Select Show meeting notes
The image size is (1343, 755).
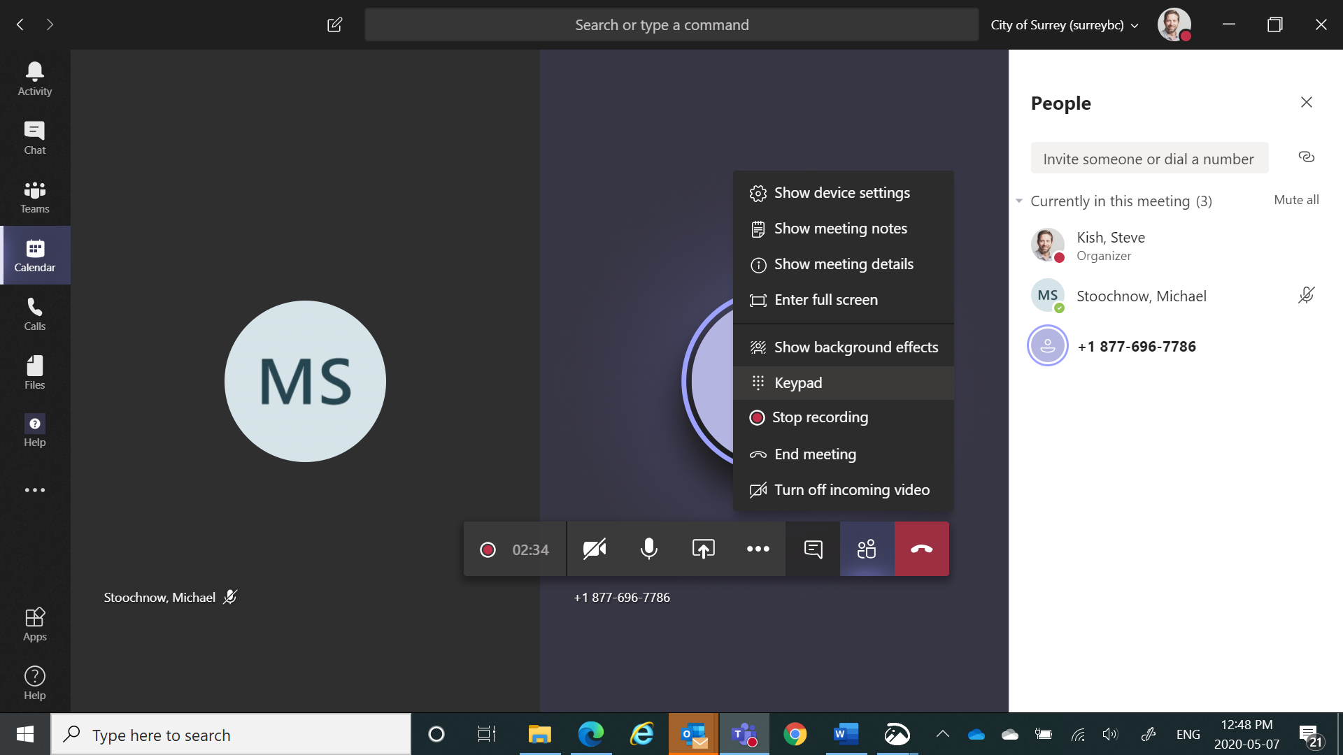click(844, 229)
